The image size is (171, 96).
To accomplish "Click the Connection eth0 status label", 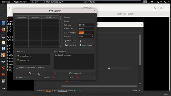I will 48,91.
